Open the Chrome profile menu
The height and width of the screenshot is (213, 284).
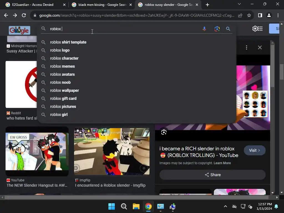pos(269,16)
